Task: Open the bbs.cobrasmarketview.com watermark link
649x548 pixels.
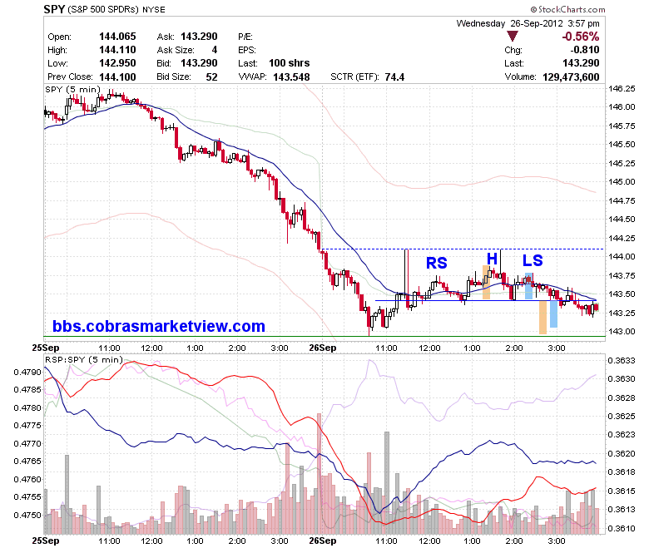Action: pyautogui.click(x=159, y=326)
